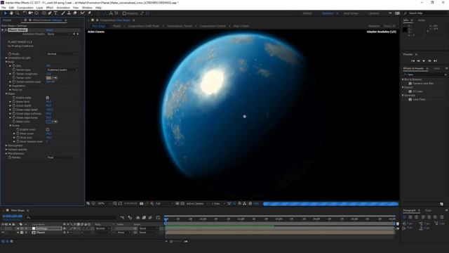This screenshot has width=449, height=253.
Task: Select the Pan Behind anchor point tool
Action: 36,13
